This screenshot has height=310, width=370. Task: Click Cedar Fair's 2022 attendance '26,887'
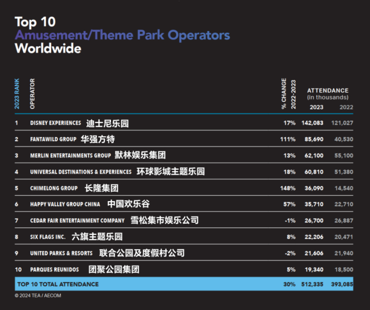pos(344,221)
